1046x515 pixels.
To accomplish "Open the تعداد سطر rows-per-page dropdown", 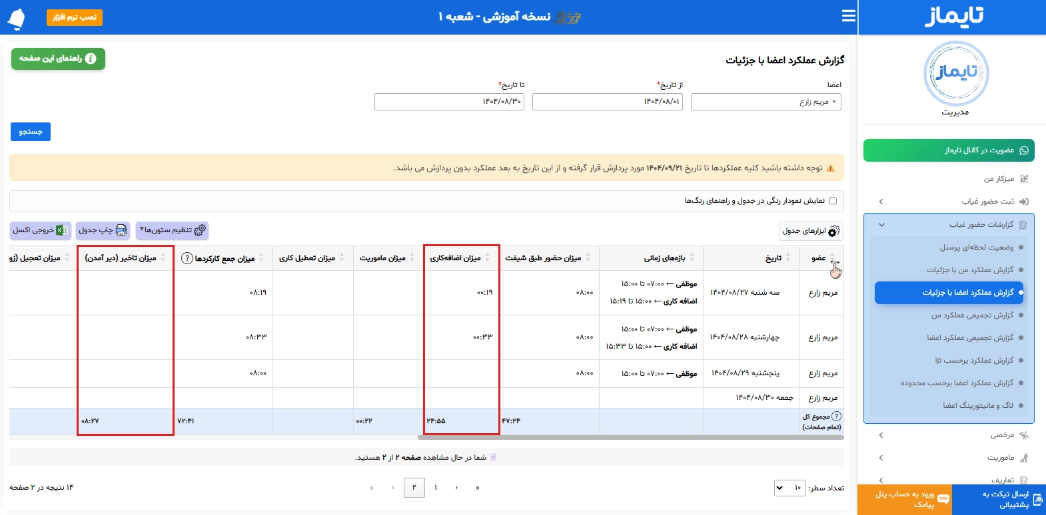I will pos(789,488).
